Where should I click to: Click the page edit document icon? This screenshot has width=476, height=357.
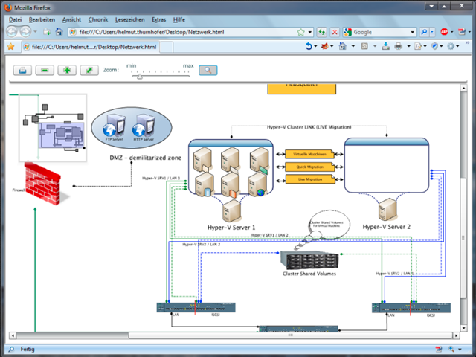[x=418, y=46]
